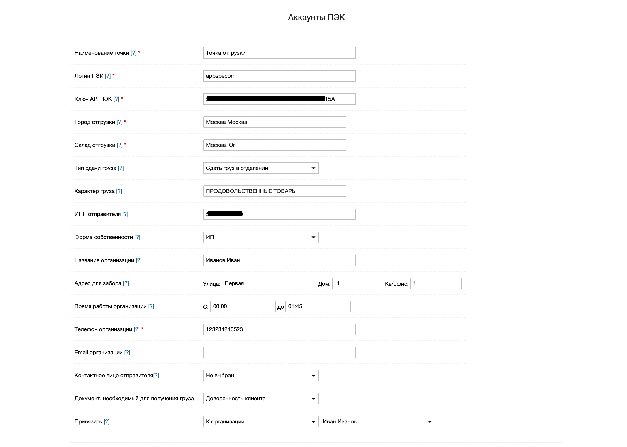
Task: Click the help mark beside Город отгрузки
Action: pyautogui.click(x=120, y=122)
